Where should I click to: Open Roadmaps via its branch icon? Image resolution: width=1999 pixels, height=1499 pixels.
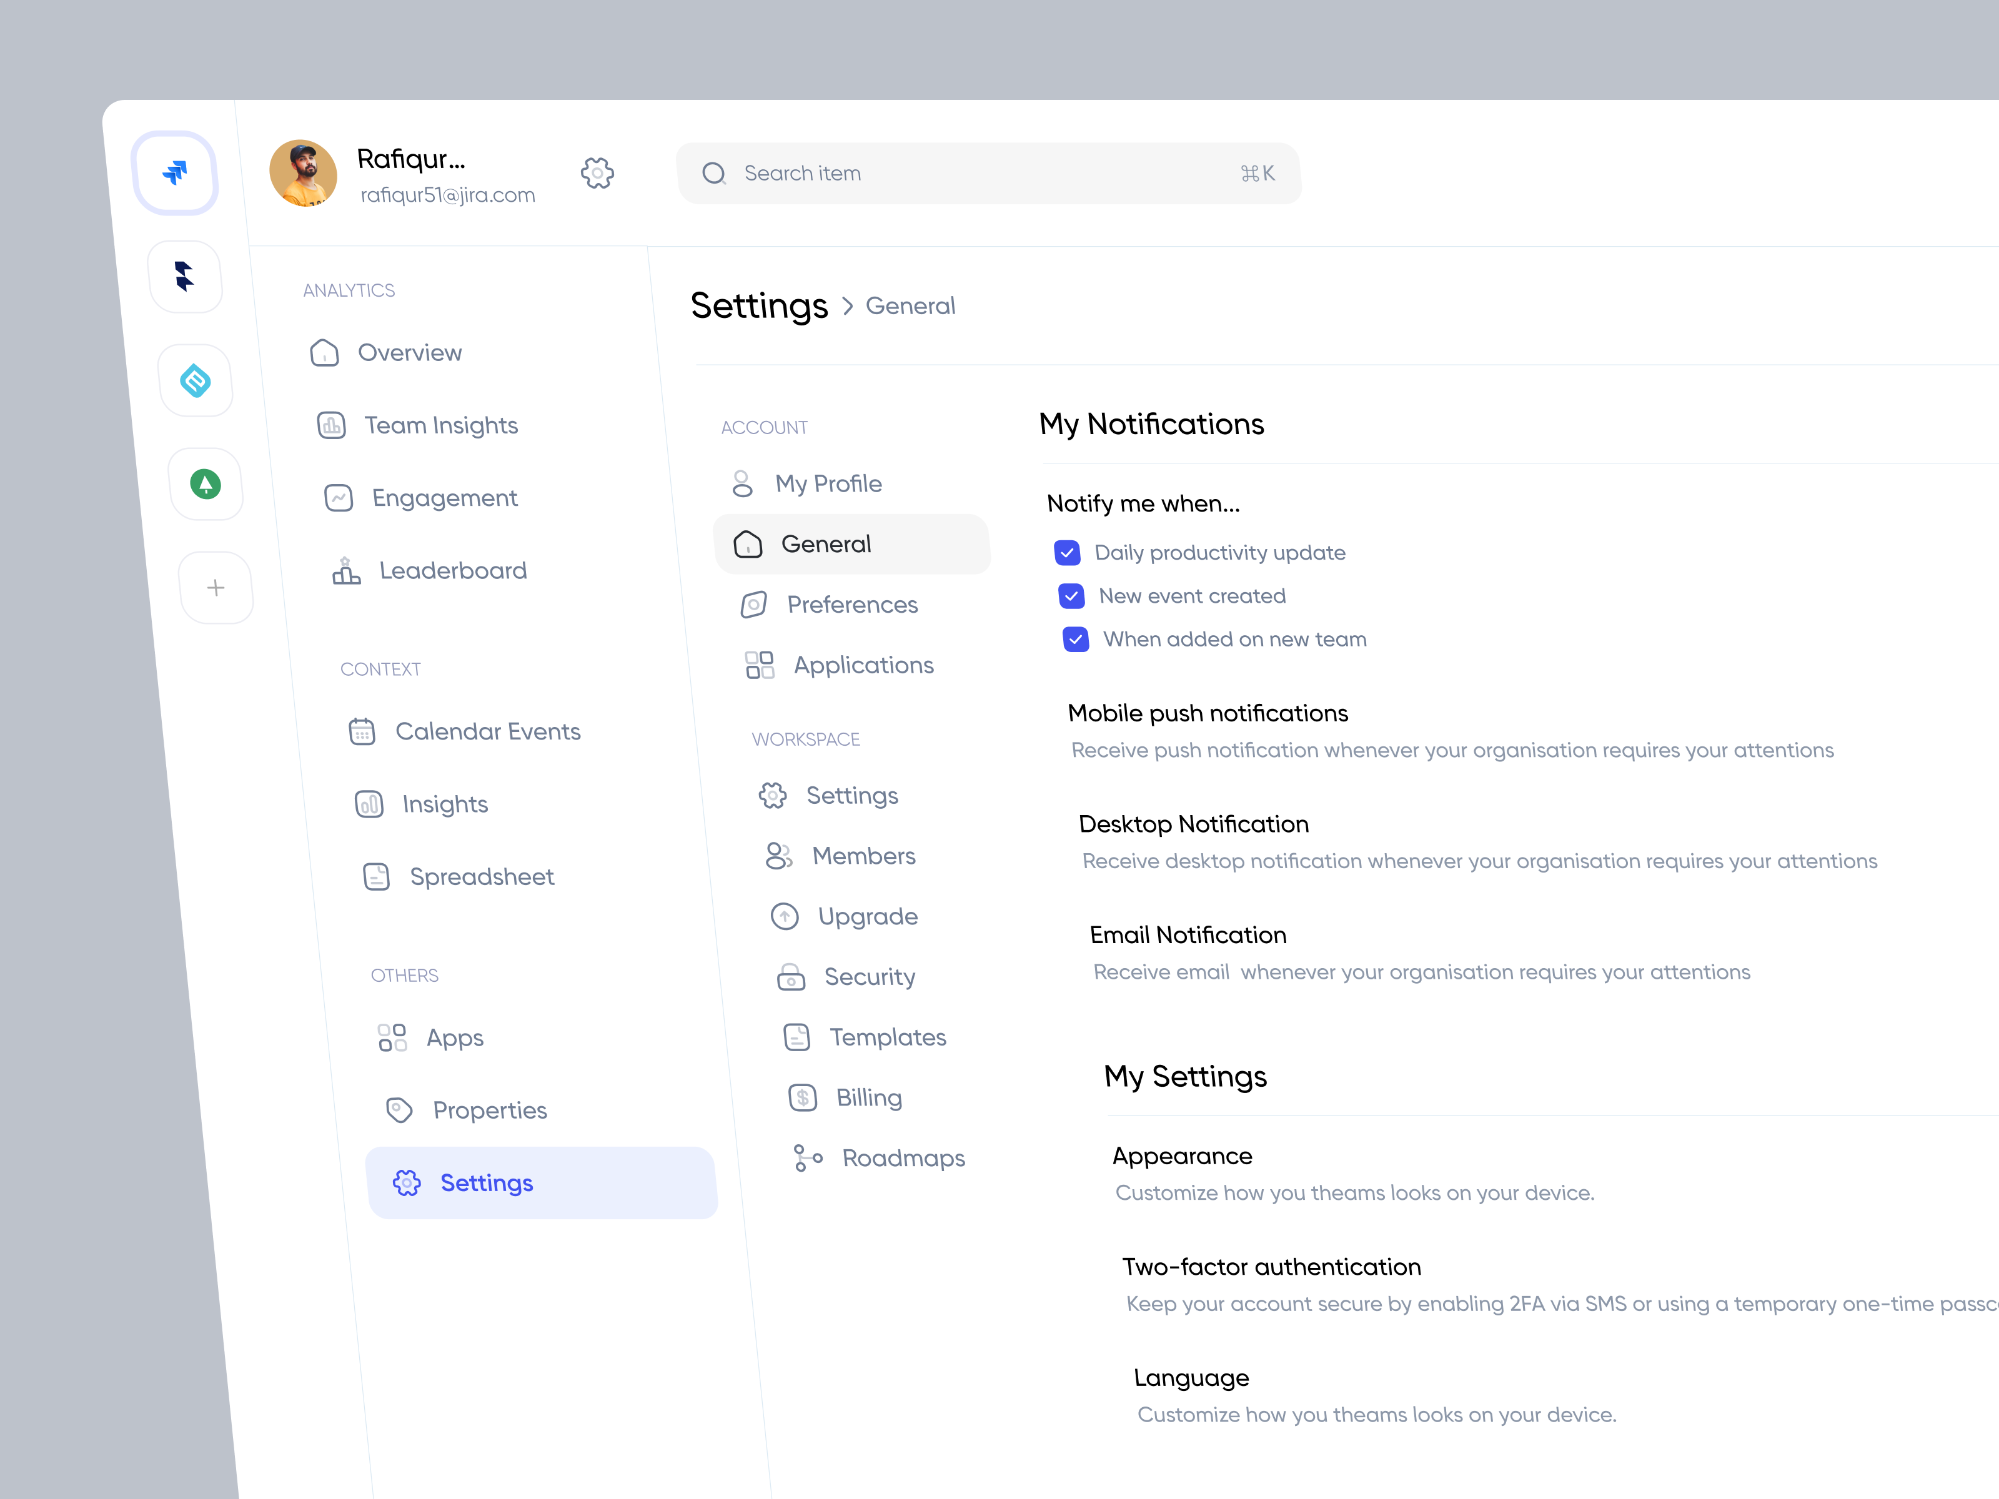coord(807,1157)
